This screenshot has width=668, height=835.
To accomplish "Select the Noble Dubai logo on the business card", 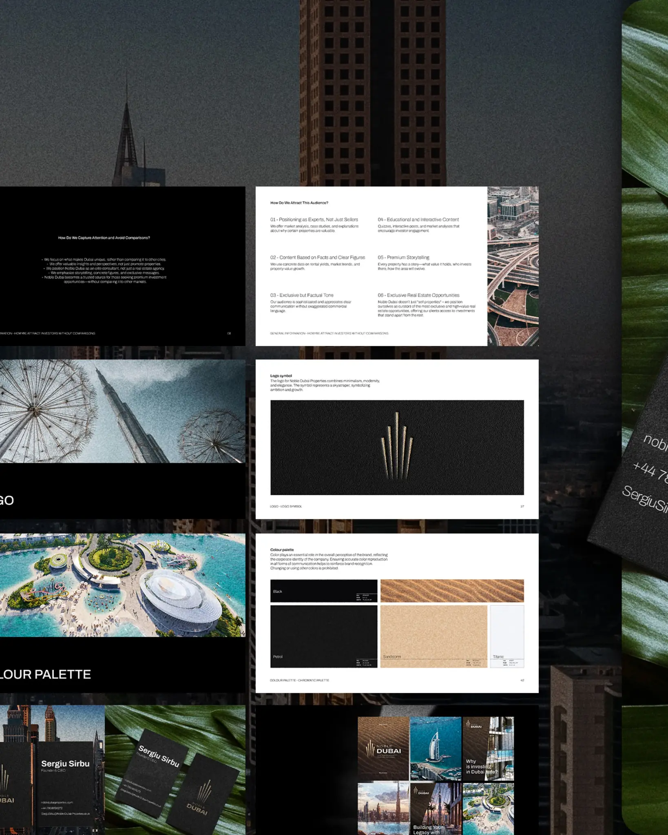I will [204, 792].
